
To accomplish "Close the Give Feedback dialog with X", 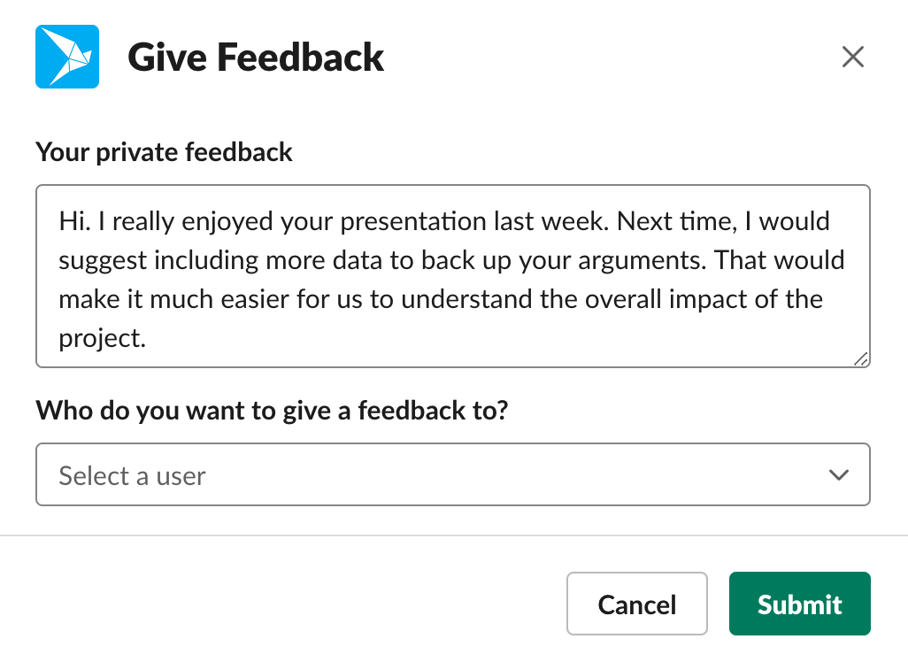I will pos(853,57).
